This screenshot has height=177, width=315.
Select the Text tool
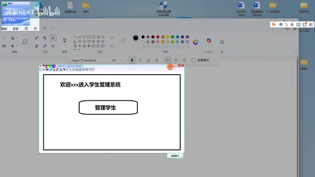pos(53,38)
